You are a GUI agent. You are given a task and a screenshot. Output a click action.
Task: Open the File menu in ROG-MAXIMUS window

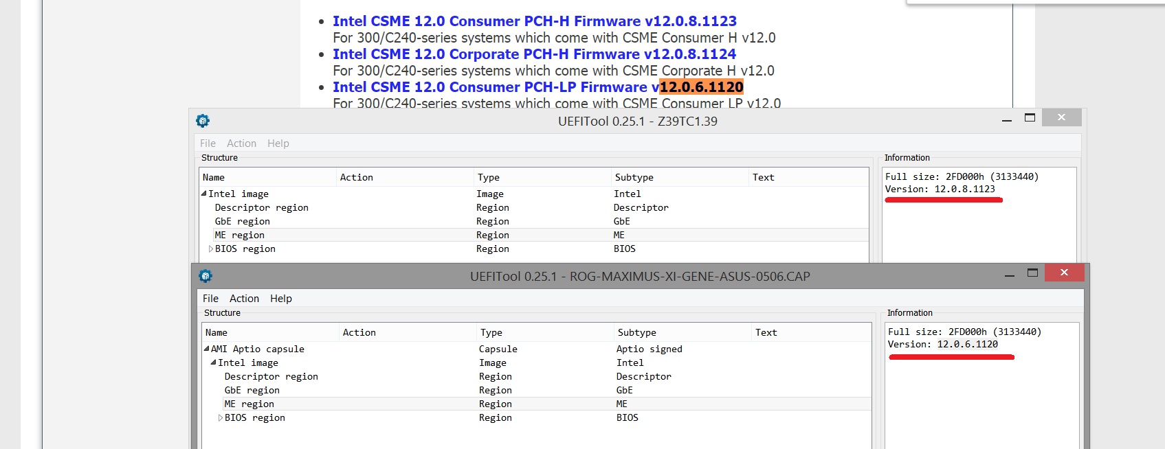coord(210,299)
